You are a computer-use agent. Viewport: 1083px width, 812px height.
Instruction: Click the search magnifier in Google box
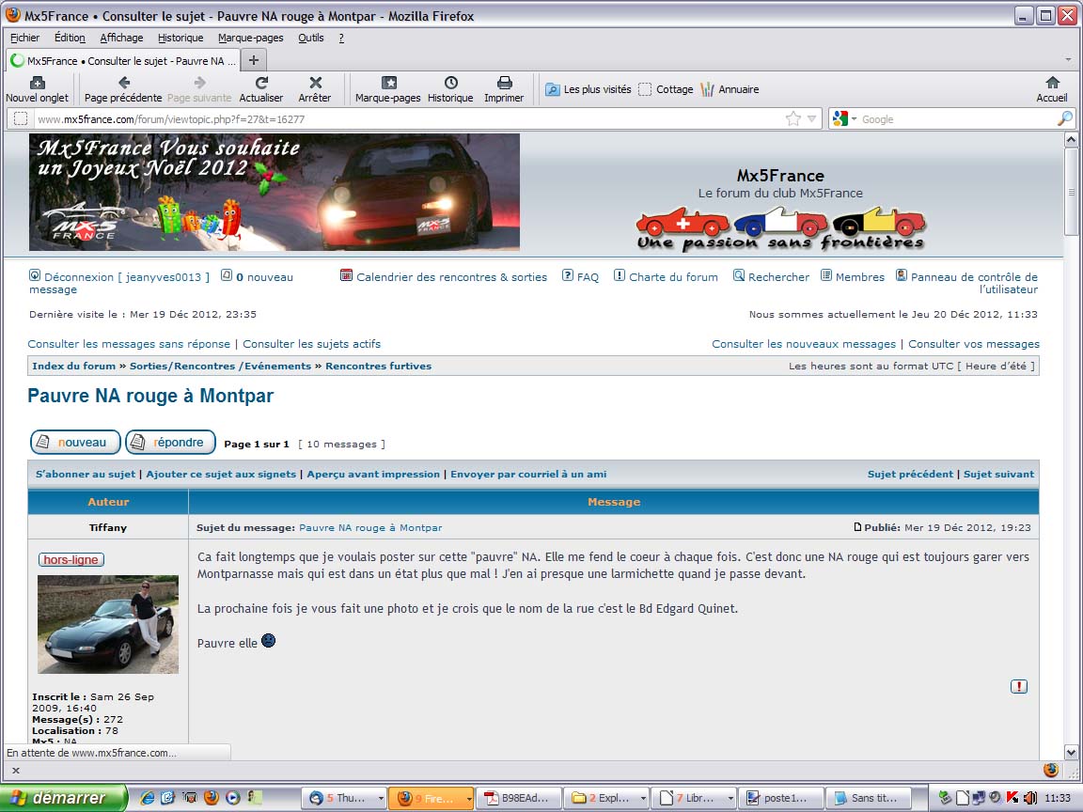click(x=1065, y=118)
